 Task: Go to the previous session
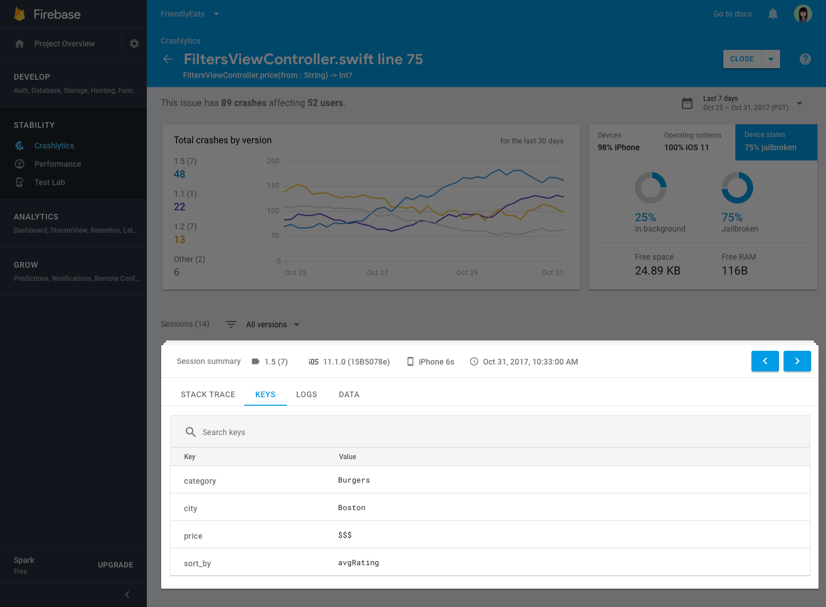tap(765, 361)
